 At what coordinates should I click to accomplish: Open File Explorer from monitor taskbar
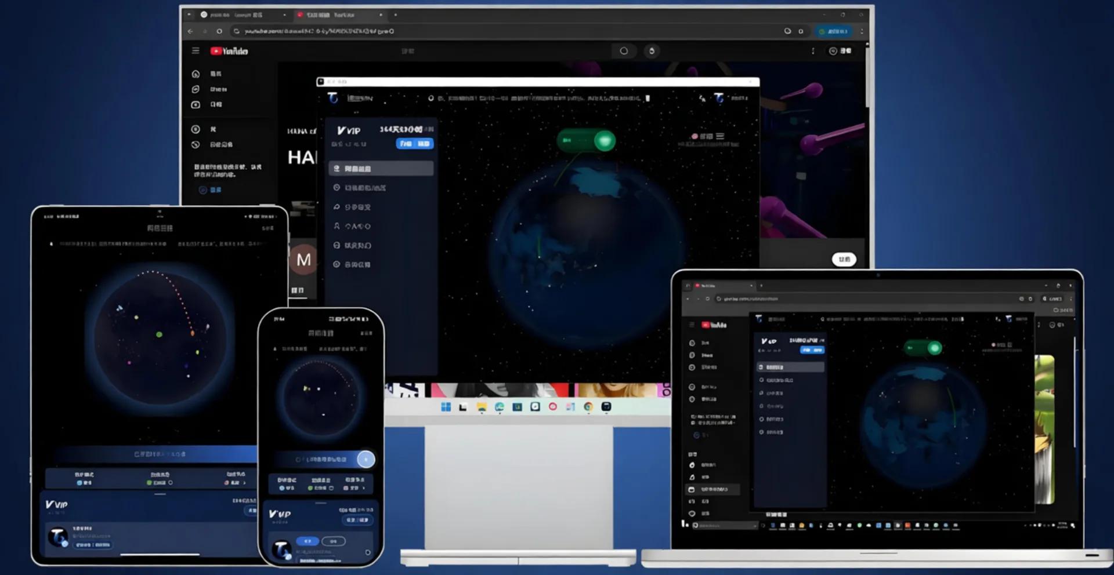482,407
